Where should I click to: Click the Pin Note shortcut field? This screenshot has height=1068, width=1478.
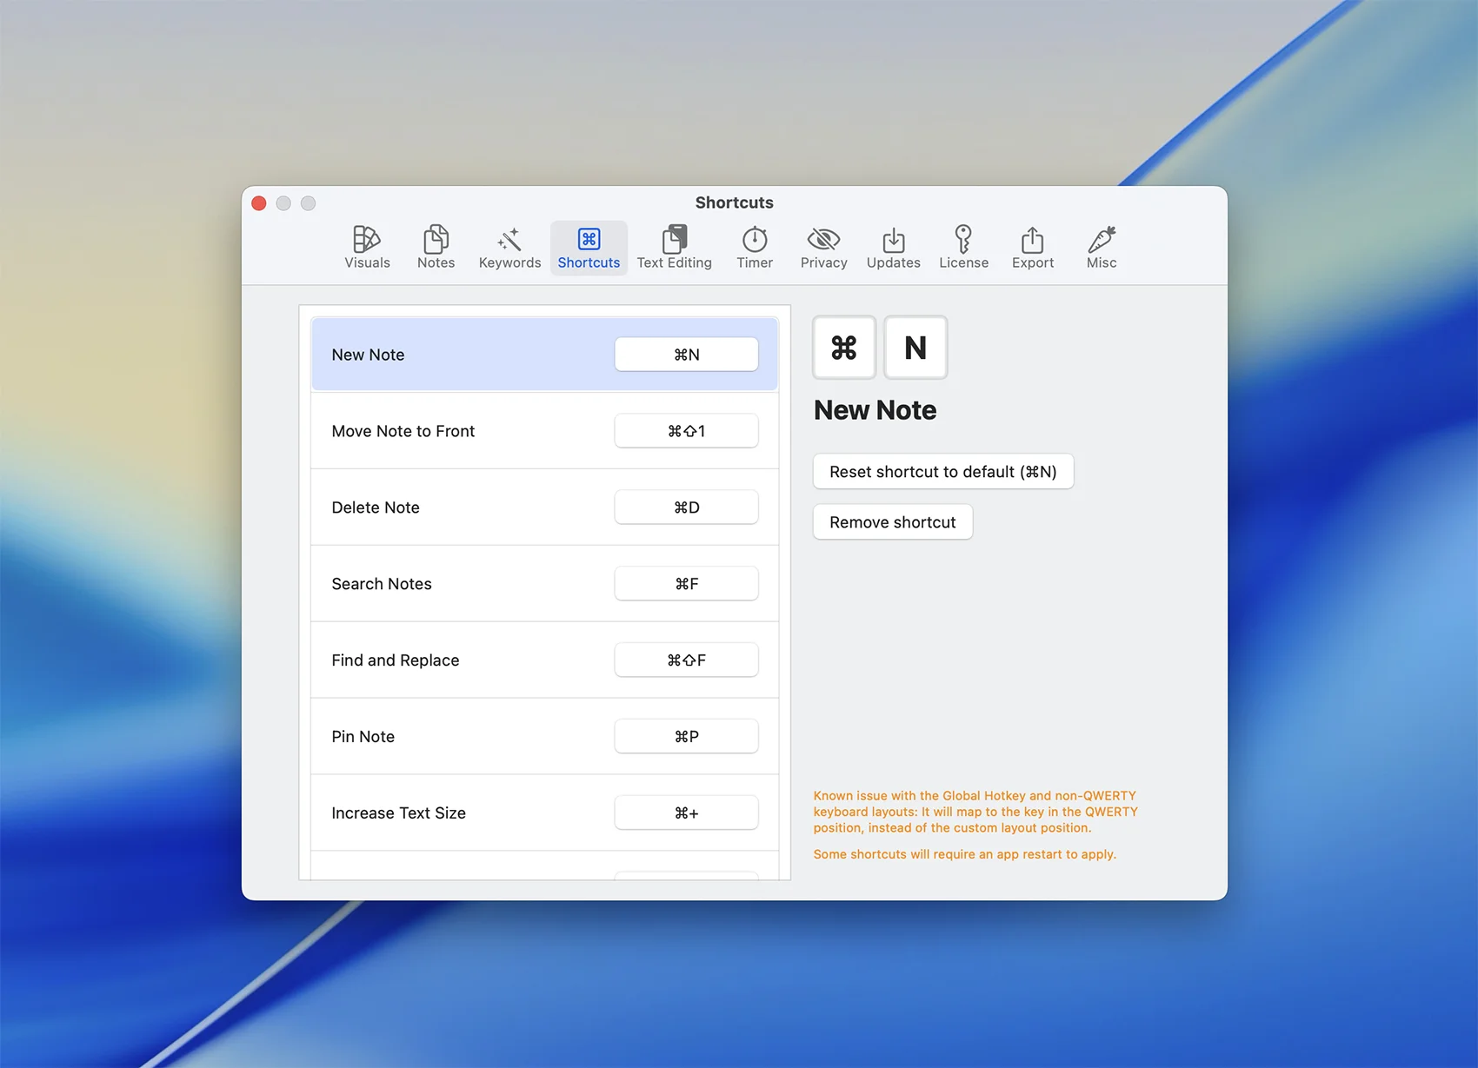686,737
